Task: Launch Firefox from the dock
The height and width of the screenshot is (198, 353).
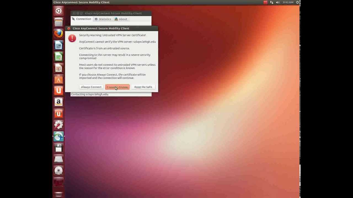Action: (58, 34)
